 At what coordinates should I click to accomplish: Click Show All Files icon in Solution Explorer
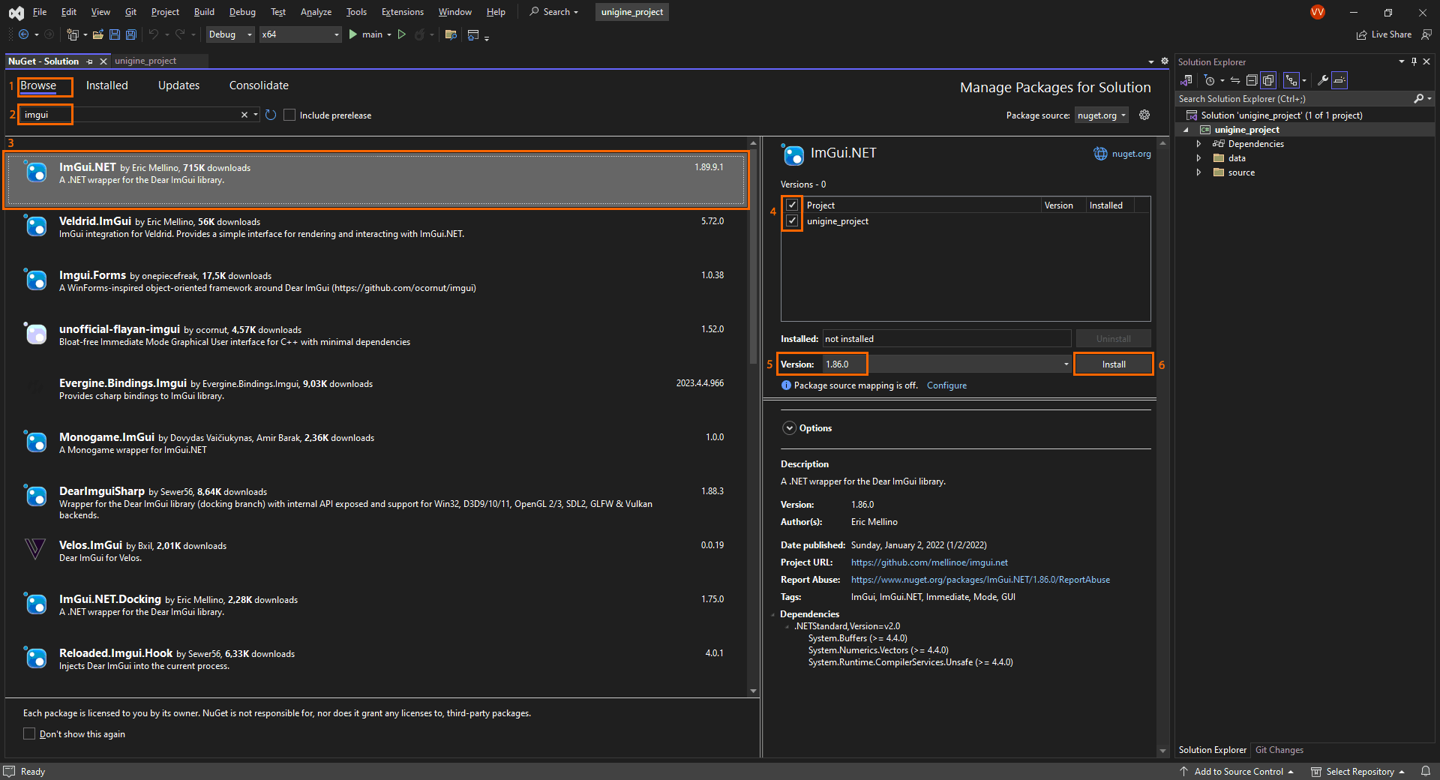click(1268, 80)
